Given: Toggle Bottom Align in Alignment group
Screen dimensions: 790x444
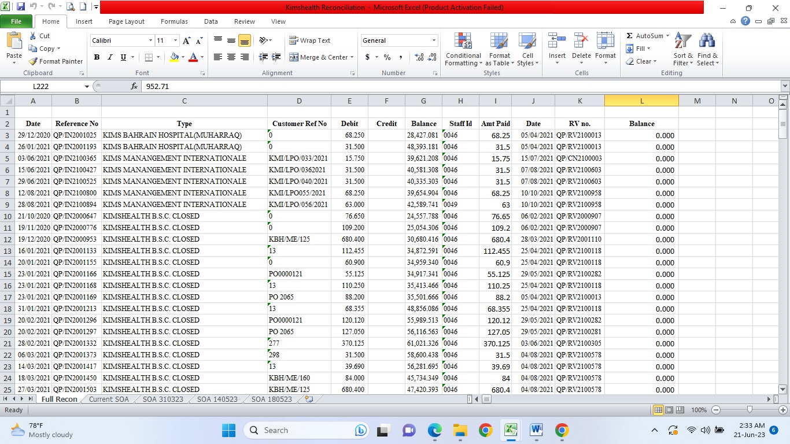Looking at the screenshot, I should [x=245, y=40].
